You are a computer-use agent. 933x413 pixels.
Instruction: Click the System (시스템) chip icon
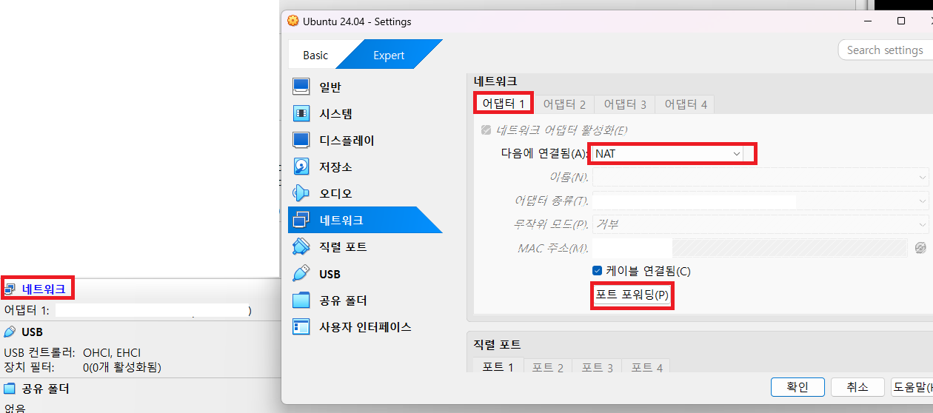[x=301, y=113]
